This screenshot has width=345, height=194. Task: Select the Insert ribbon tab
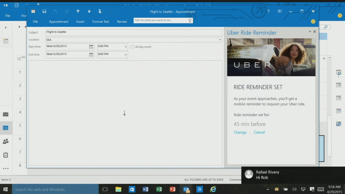coord(80,22)
